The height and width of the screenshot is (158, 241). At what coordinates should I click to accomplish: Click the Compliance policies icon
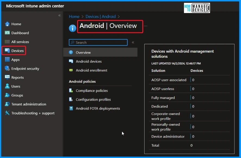click(71, 91)
